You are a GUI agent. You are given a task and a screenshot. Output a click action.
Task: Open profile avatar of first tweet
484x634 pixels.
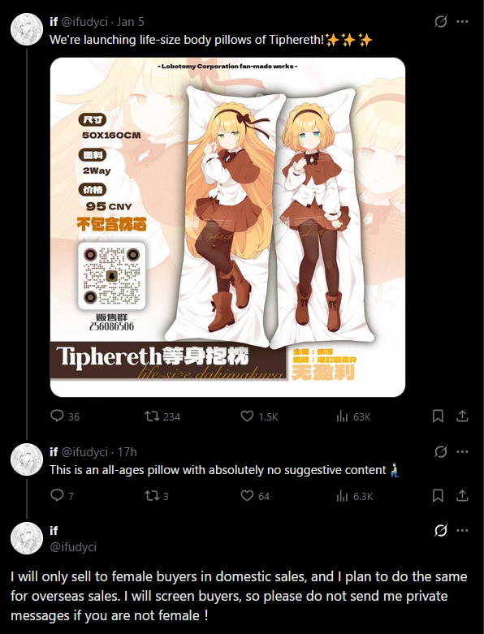tap(27, 29)
